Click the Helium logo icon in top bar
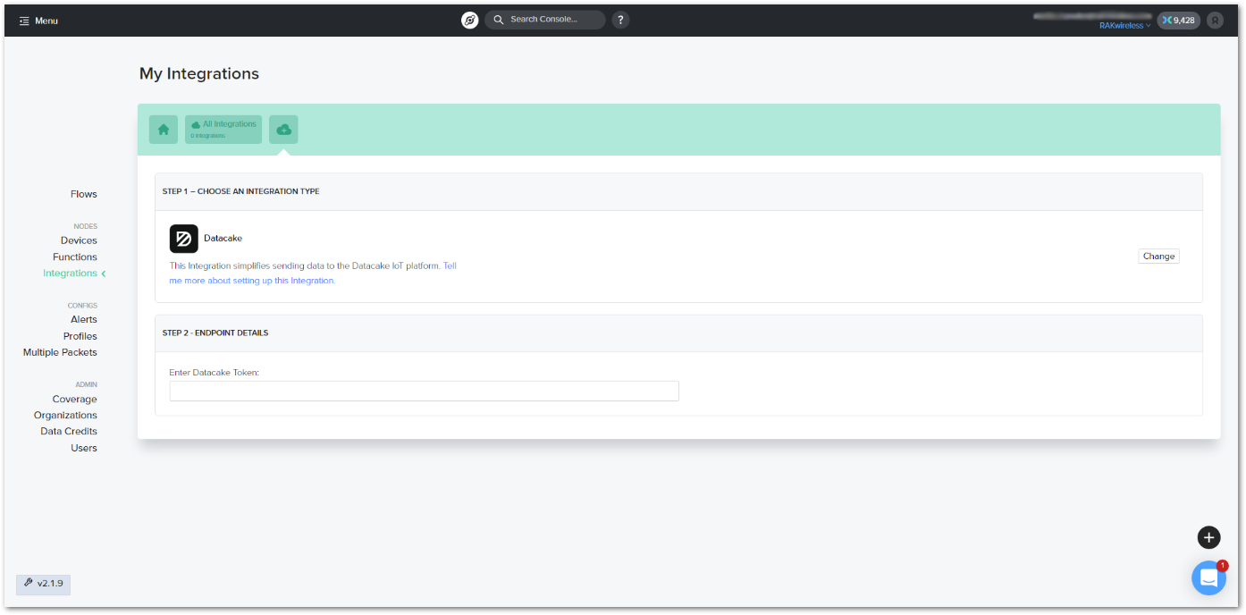This screenshot has width=1246, height=615. click(470, 20)
